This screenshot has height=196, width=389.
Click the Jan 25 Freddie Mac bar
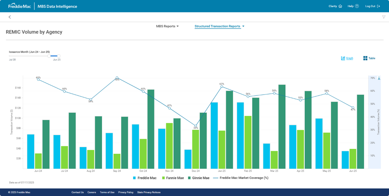tap(214, 135)
